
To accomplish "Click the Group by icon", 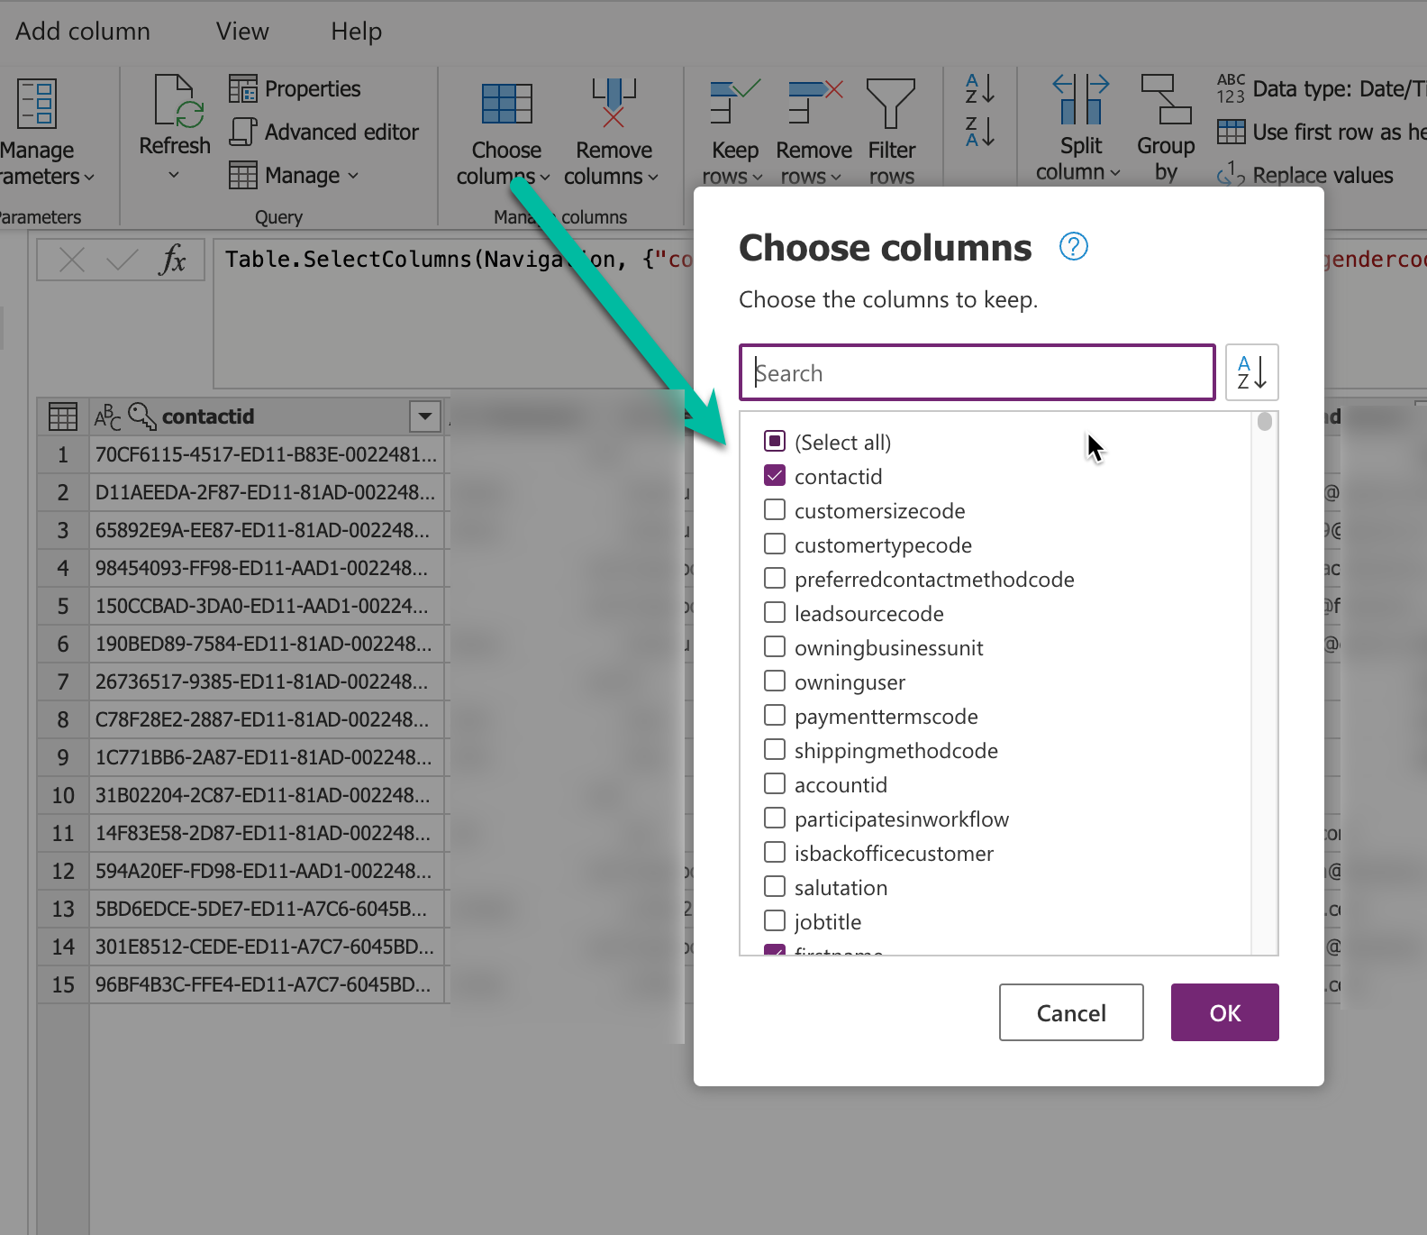I will (x=1166, y=99).
